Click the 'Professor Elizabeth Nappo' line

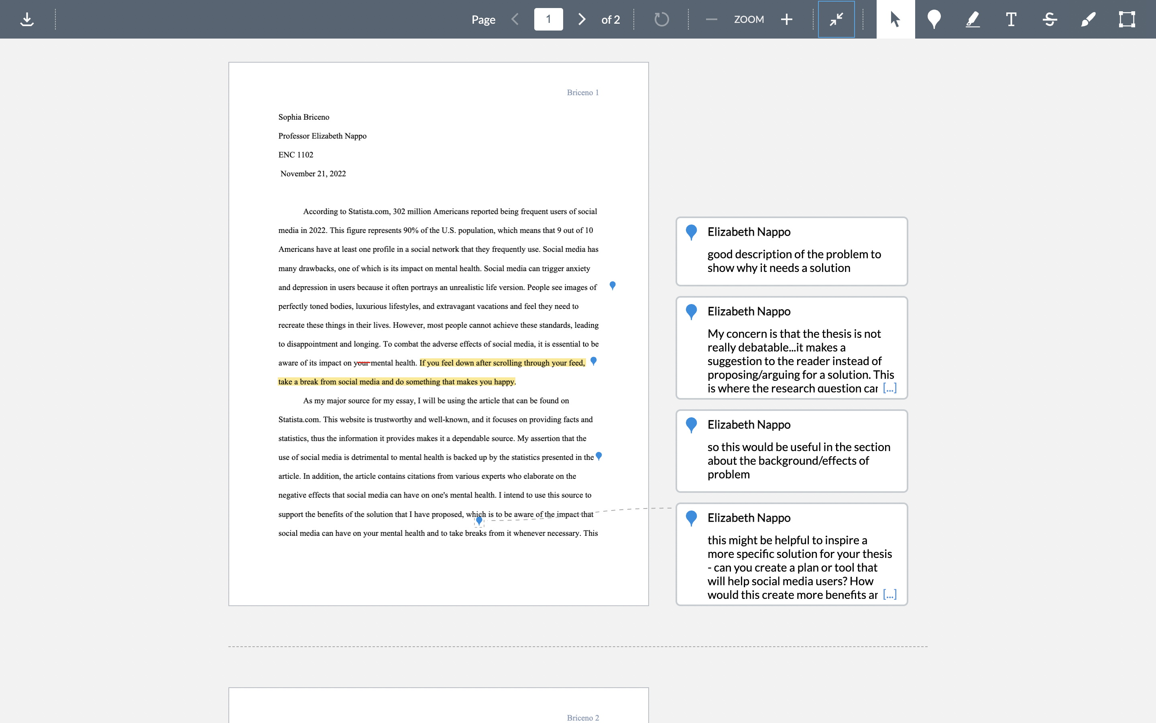pyautogui.click(x=322, y=136)
